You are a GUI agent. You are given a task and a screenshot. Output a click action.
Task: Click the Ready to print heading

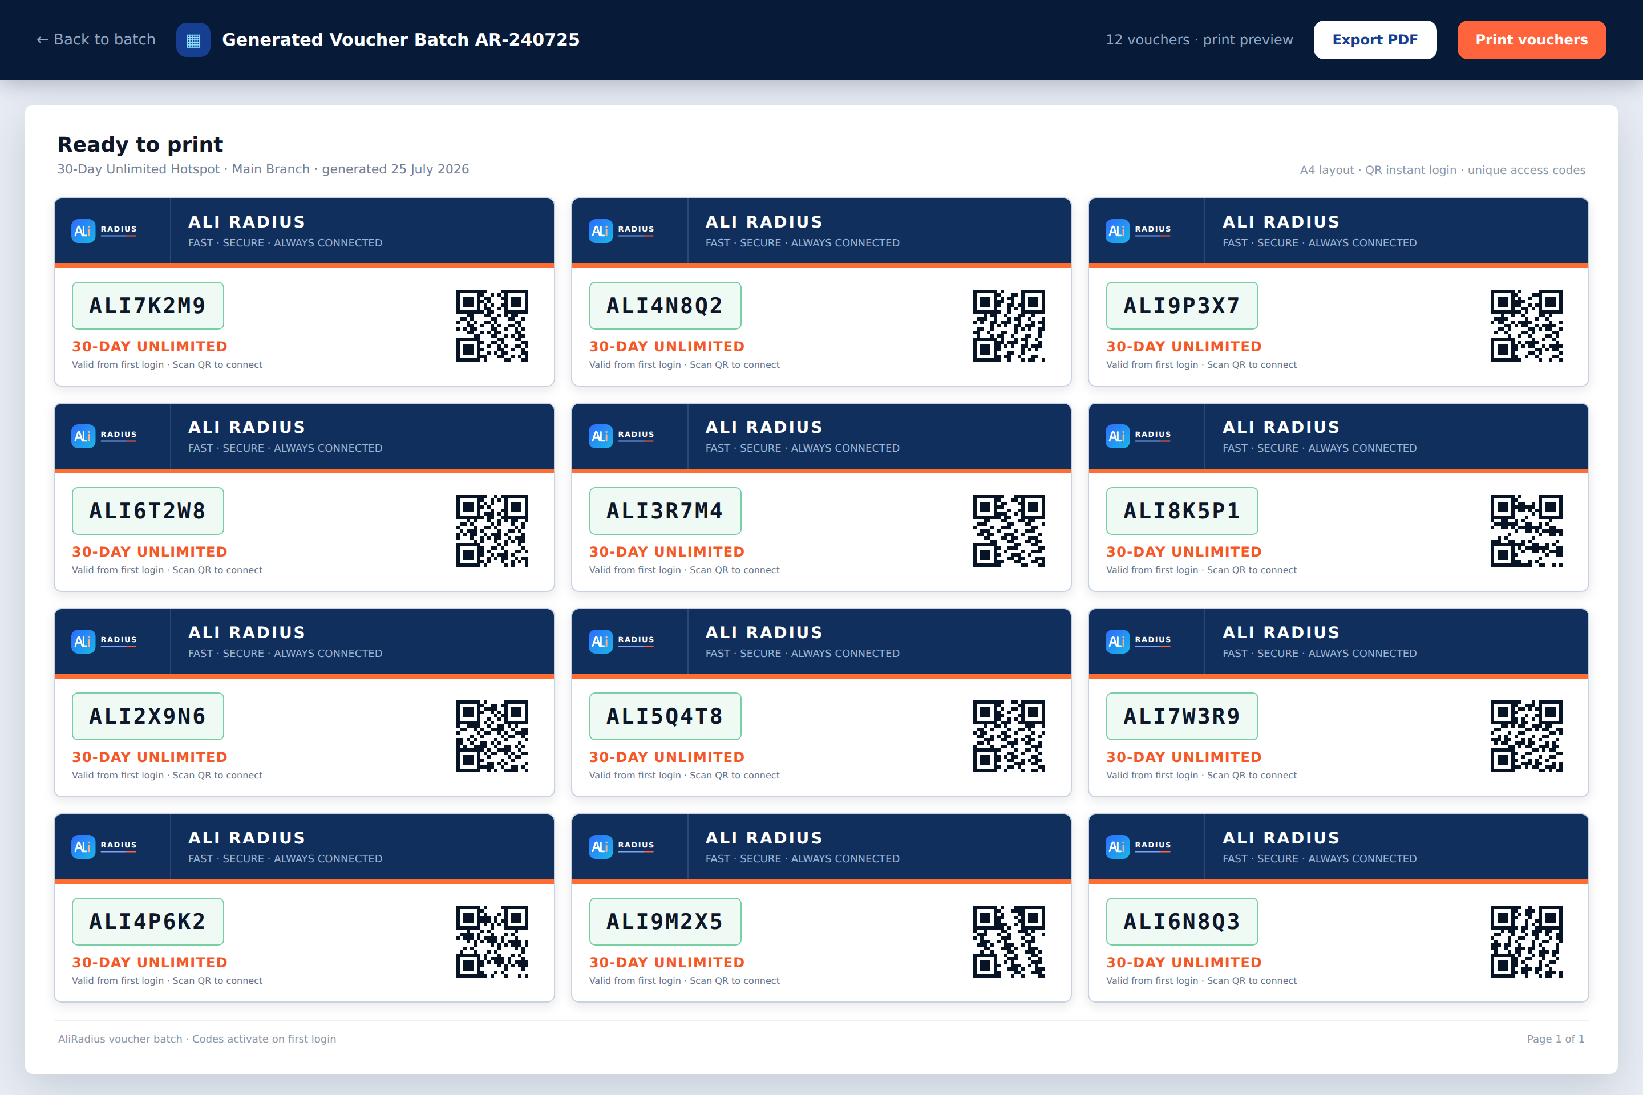tap(140, 144)
